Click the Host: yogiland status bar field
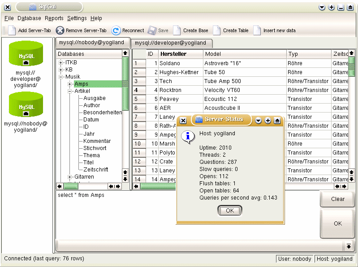 pos(335,259)
